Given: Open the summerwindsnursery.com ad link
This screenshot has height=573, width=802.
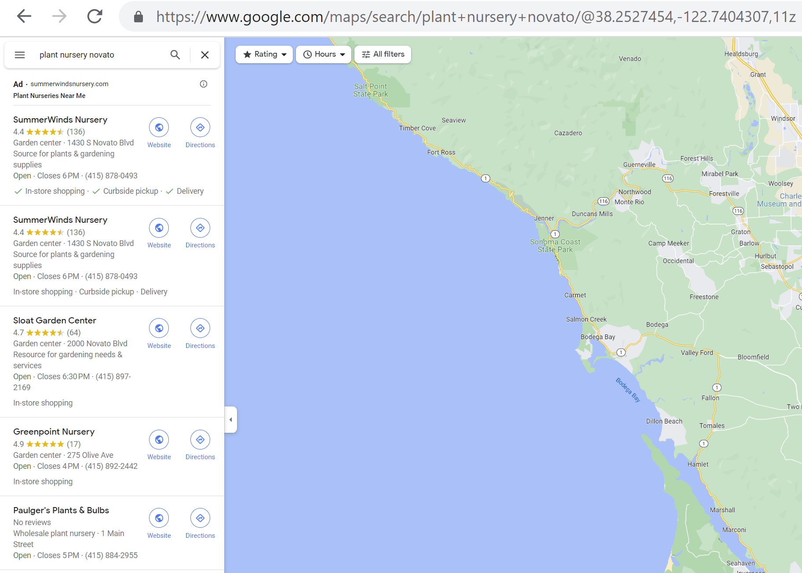Looking at the screenshot, I should 69,84.
